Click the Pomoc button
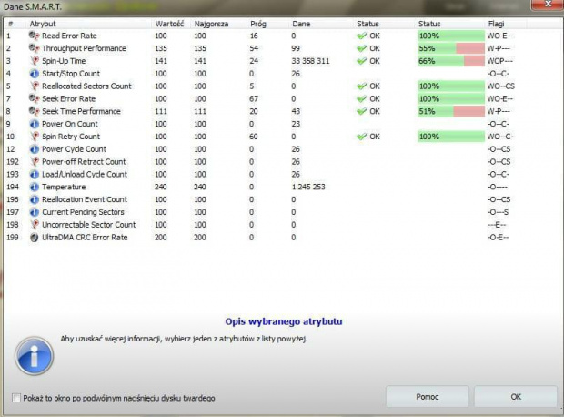564x417 pixels. pyautogui.click(x=428, y=396)
